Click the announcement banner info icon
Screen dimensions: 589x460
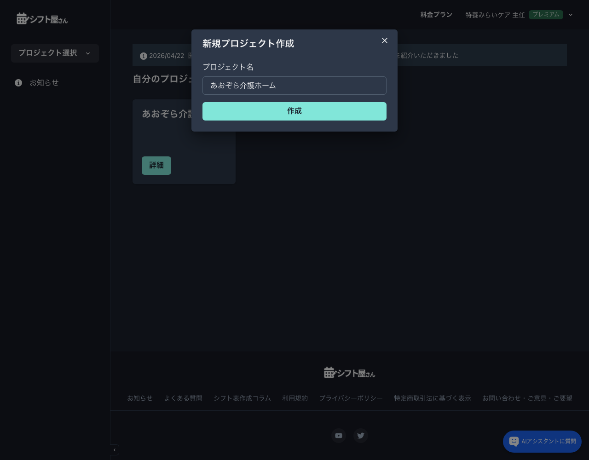[x=144, y=56]
